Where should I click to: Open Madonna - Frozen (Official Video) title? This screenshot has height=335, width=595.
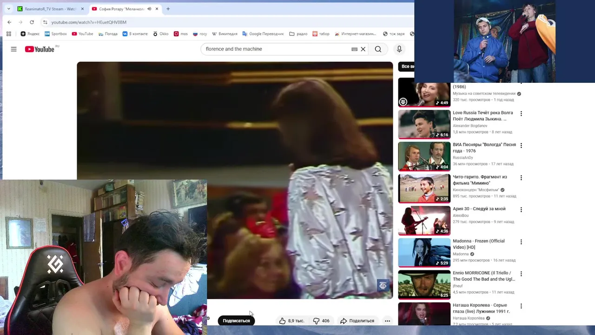[478, 244]
